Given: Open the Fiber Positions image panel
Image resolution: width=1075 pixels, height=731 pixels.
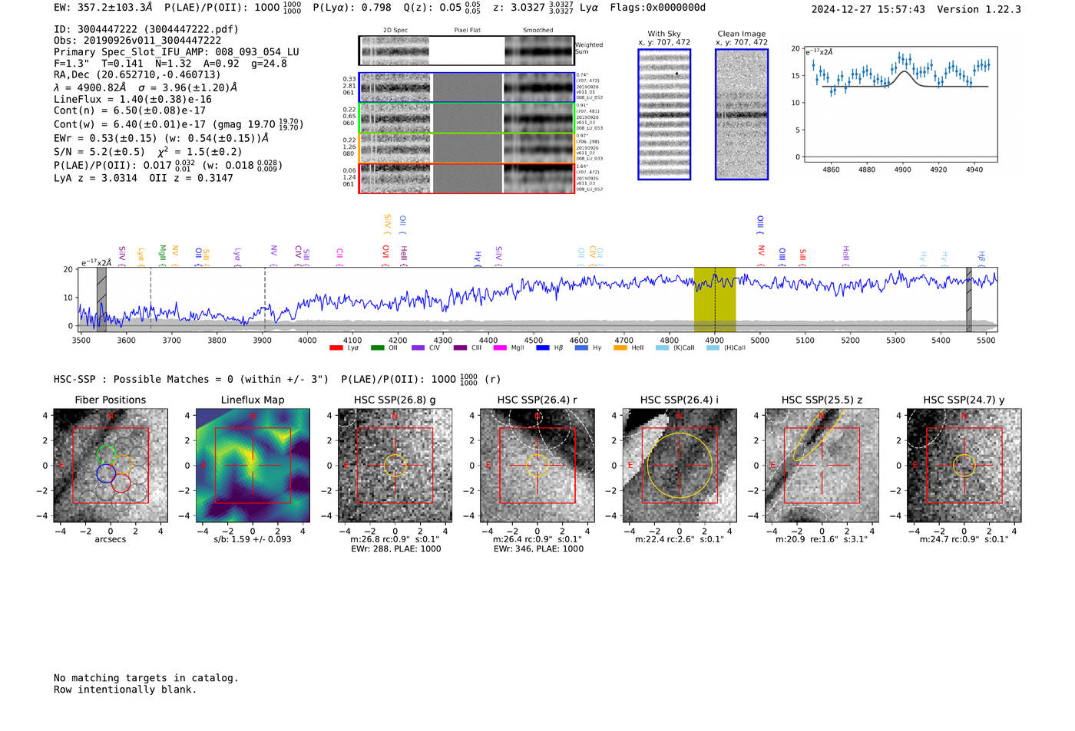Looking at the screenshot, I should coord(111,466).
